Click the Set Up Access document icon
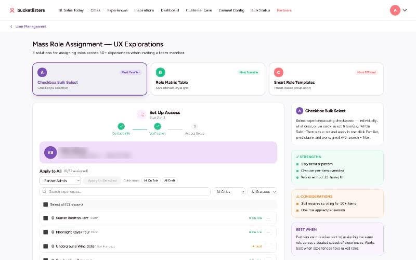 click(141, 114)
